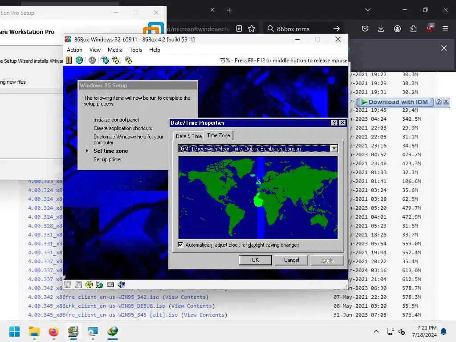
Task: Open WIN95_345-[alt].iso download link
Action: coord(103,315)
